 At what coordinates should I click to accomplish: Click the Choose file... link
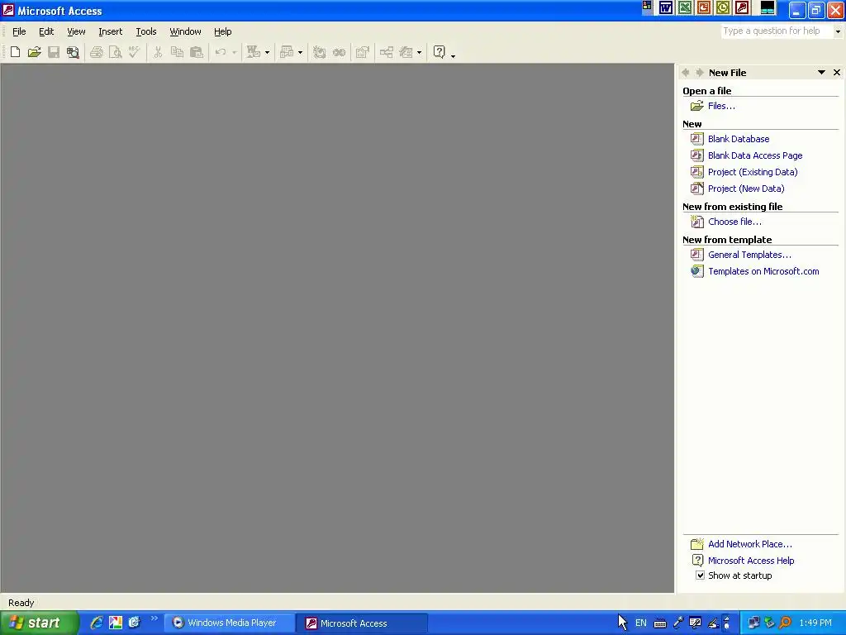click(734, 222)
